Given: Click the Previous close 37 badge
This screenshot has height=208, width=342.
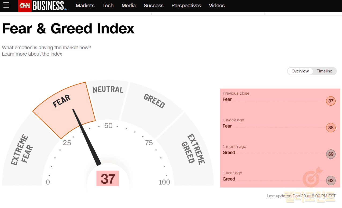Looking at the screenshot, I should click(x=331, y=101).
